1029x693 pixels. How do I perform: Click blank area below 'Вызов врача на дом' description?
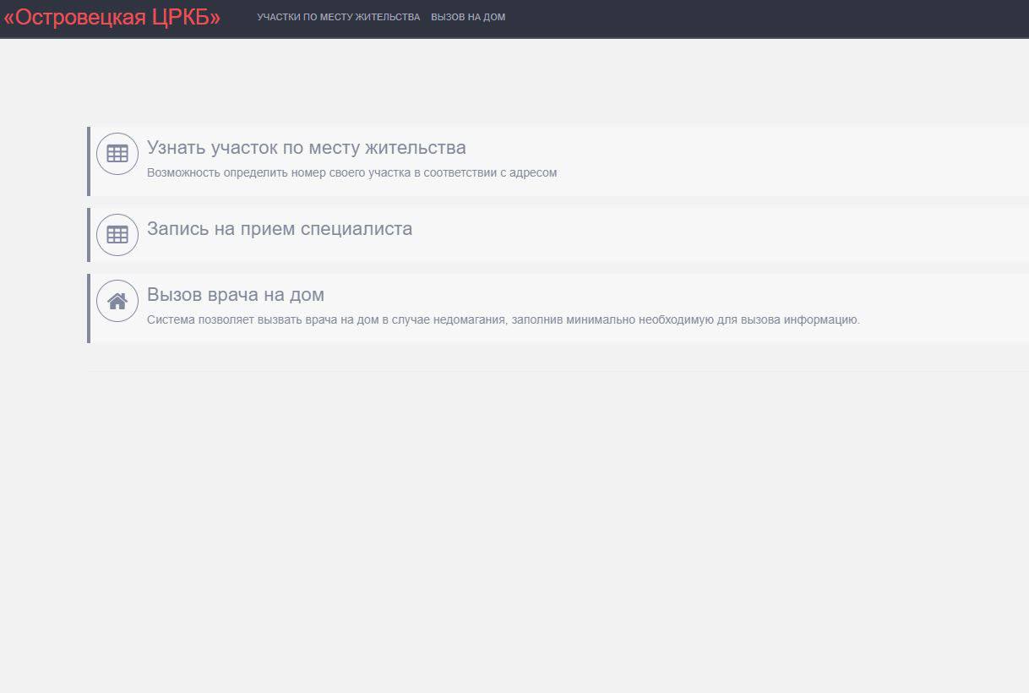tap(507, 336)
